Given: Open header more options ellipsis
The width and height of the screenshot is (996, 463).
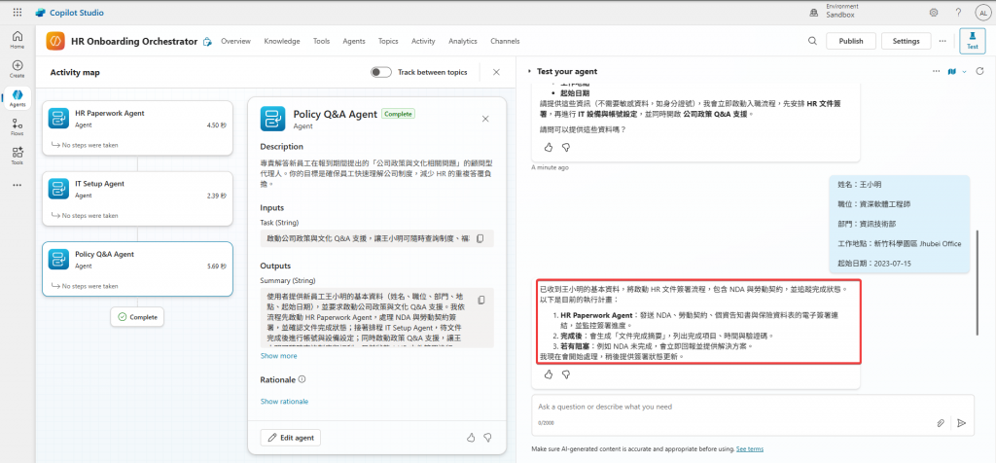Looking at the screenshot, I should click(942, 41).
